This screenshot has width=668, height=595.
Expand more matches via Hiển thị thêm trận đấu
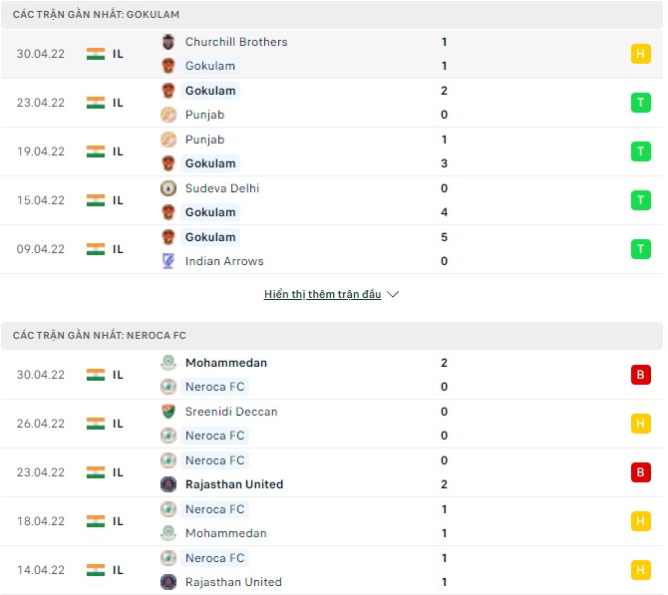tap(322, 295)
